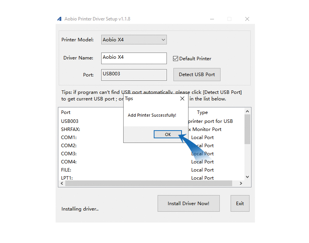
Task: Click the Driver Name input field
Action: 134,58
